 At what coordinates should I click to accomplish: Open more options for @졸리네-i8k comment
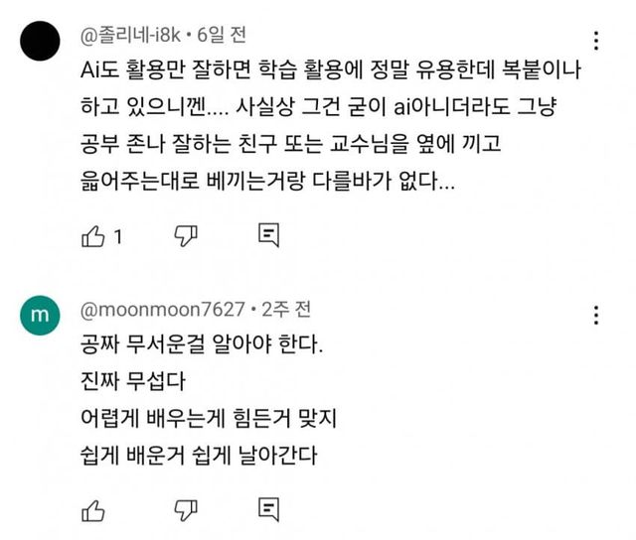pyautogui.click(x=595, y=42)
